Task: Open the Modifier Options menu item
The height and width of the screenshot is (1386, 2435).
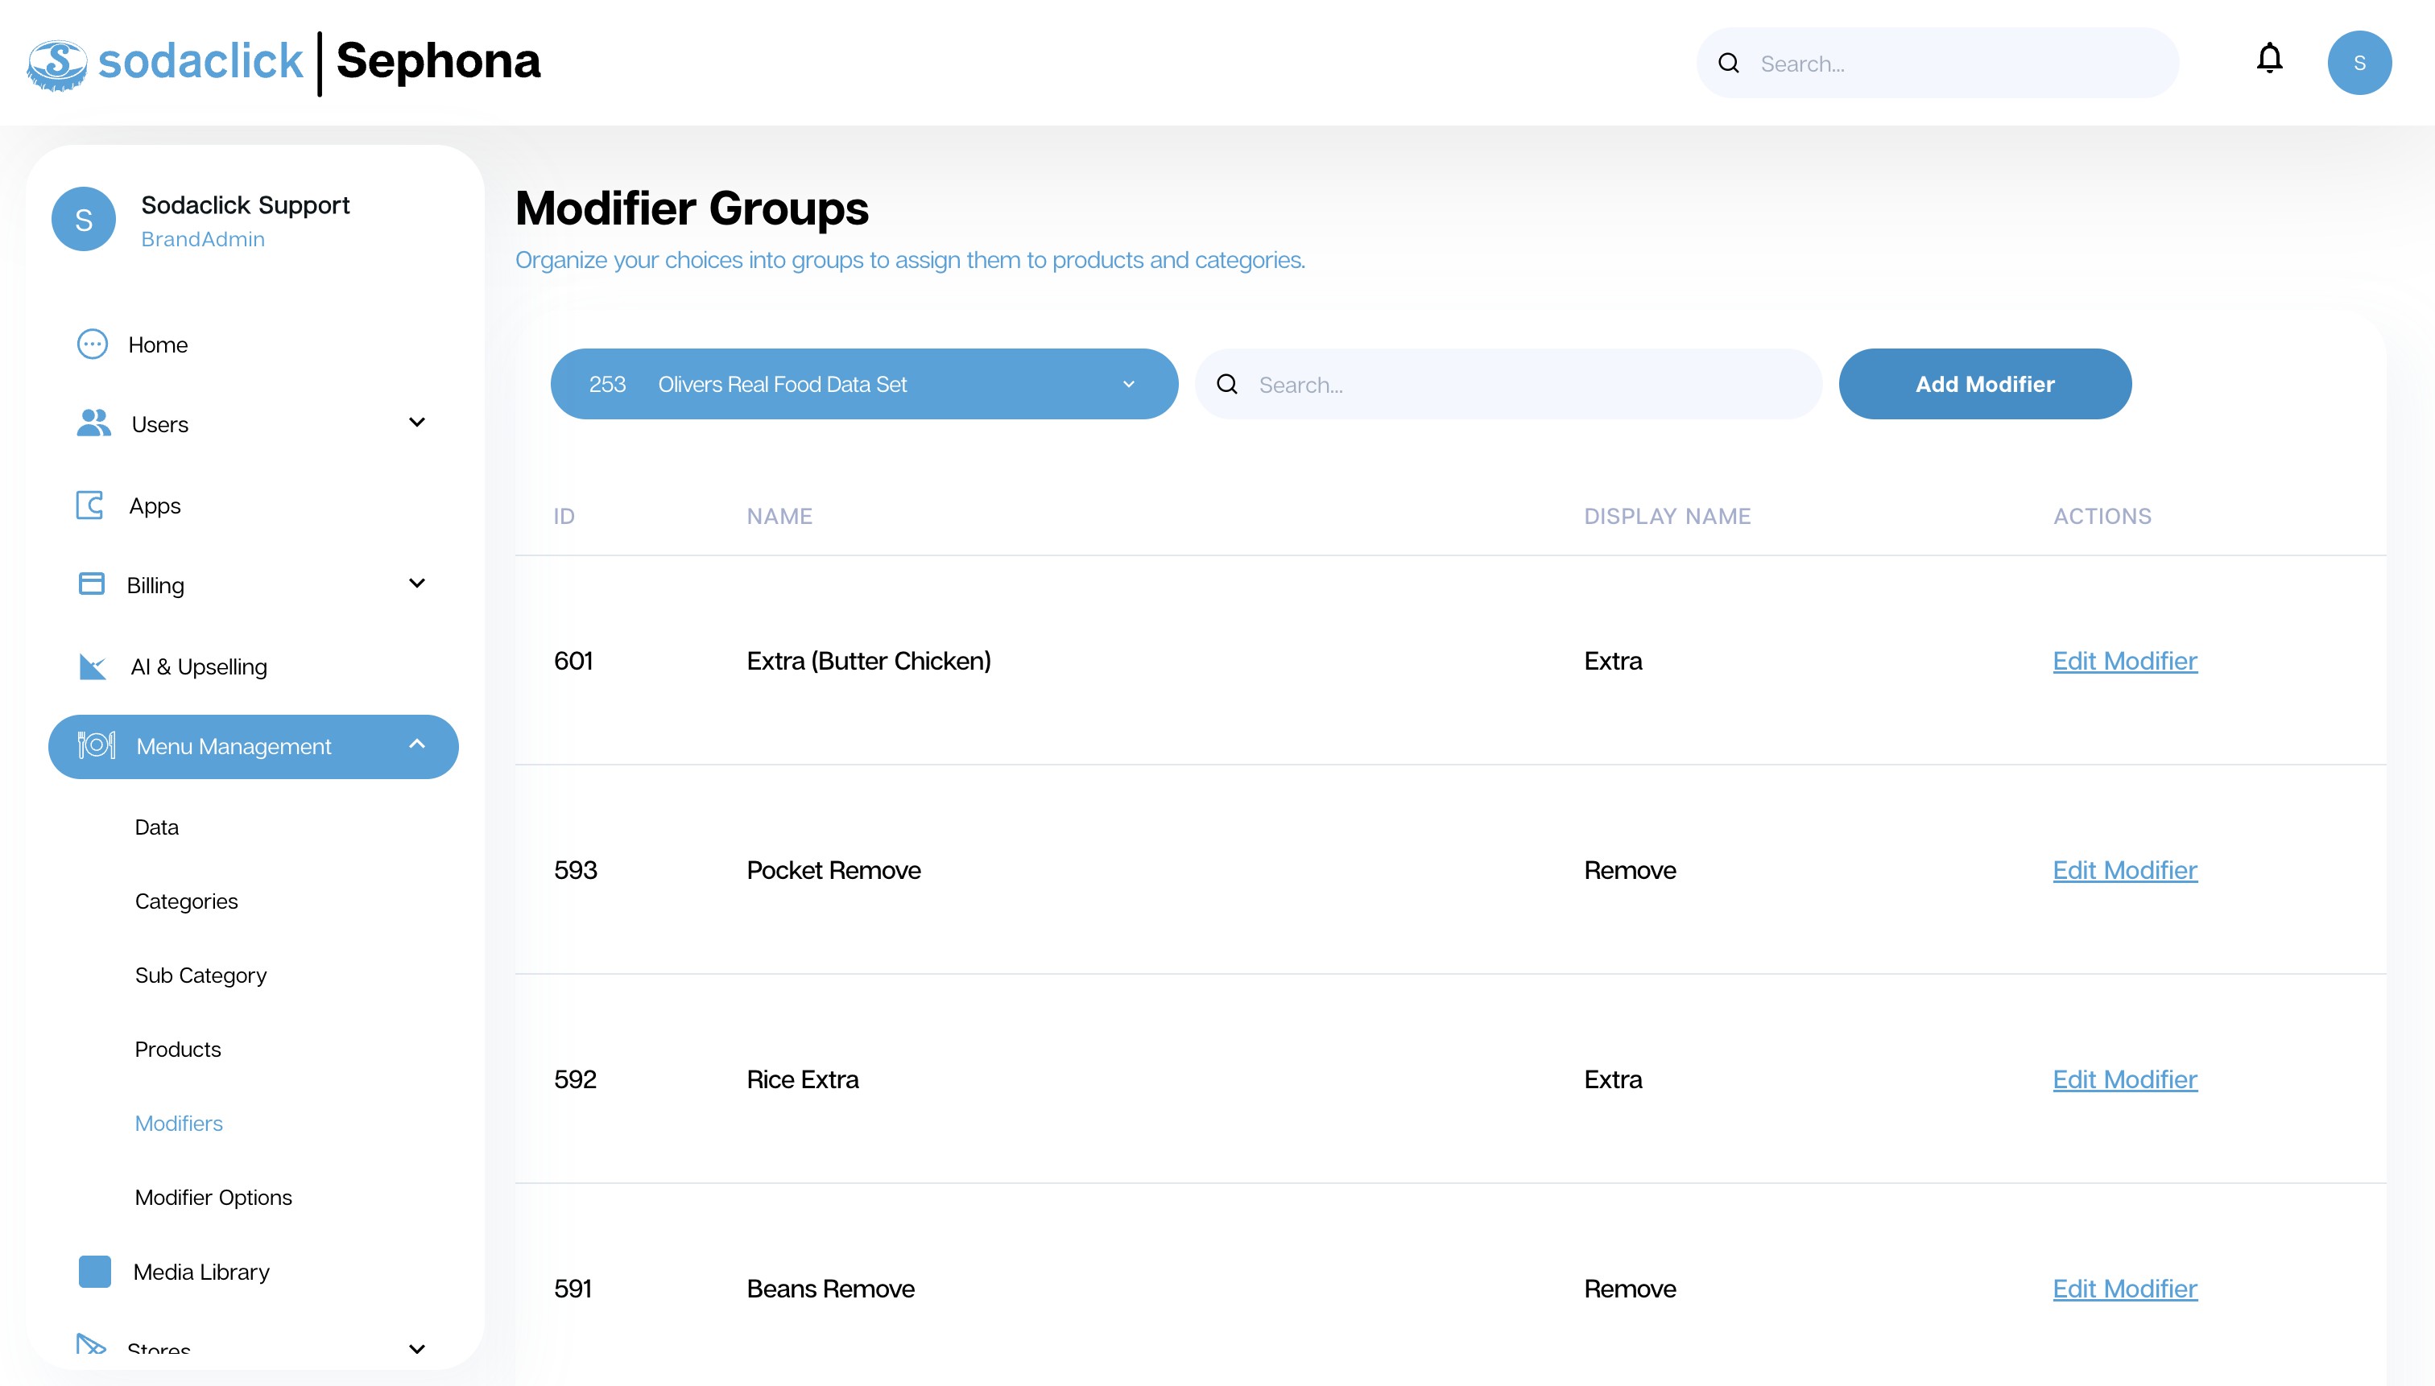Action: pos(213,1198)
